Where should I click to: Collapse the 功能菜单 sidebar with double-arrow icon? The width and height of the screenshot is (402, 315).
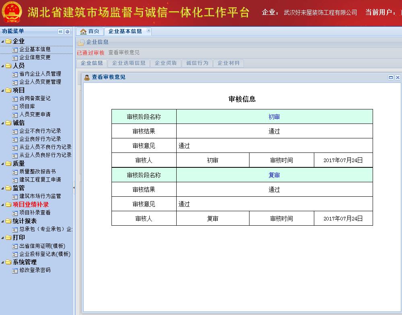[x=61, y=32]
